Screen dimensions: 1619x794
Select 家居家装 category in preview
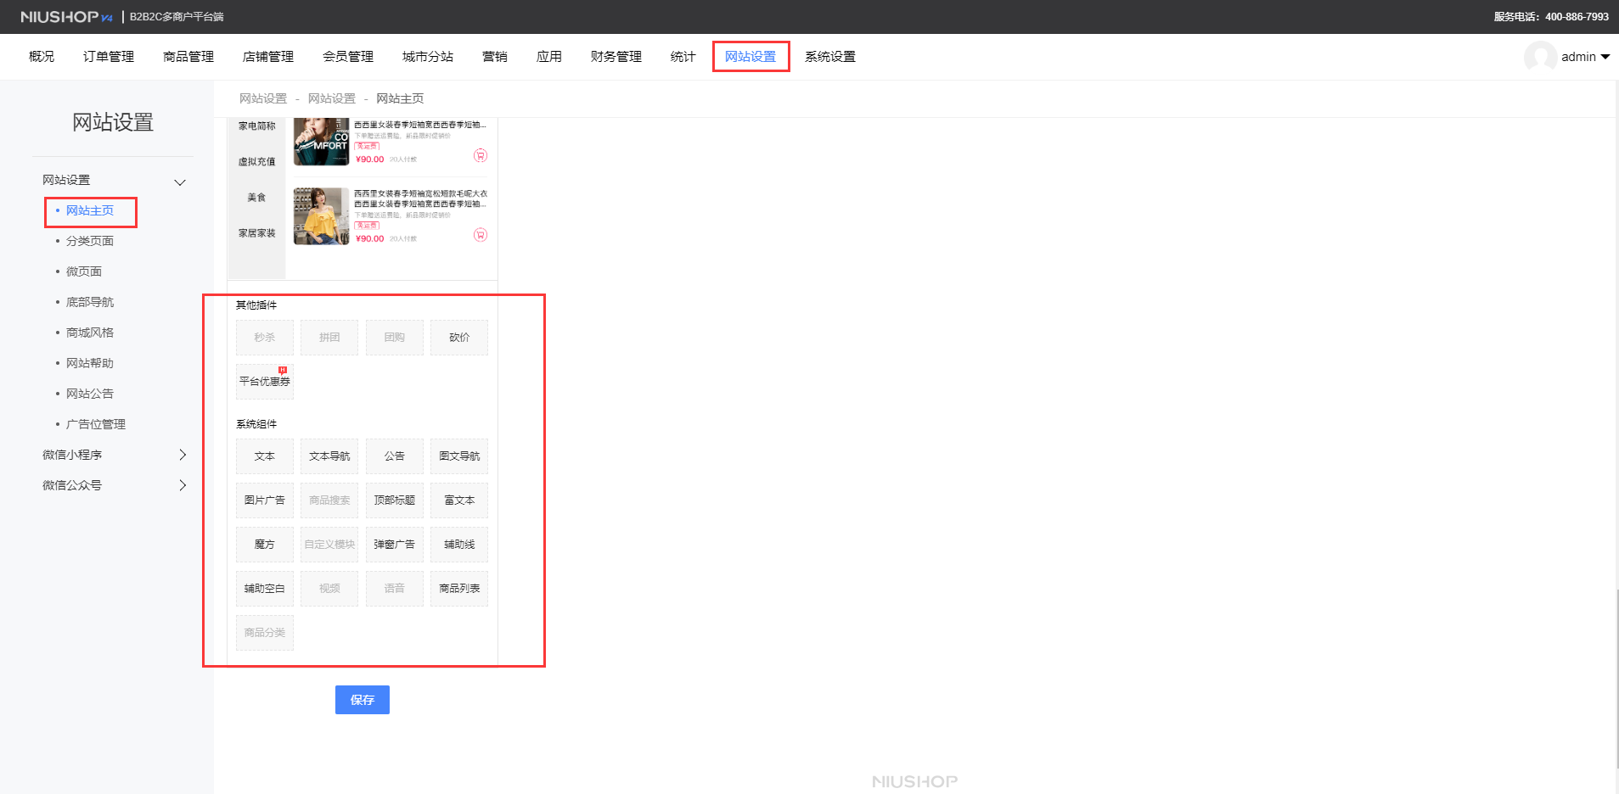(x=256, y=233)
